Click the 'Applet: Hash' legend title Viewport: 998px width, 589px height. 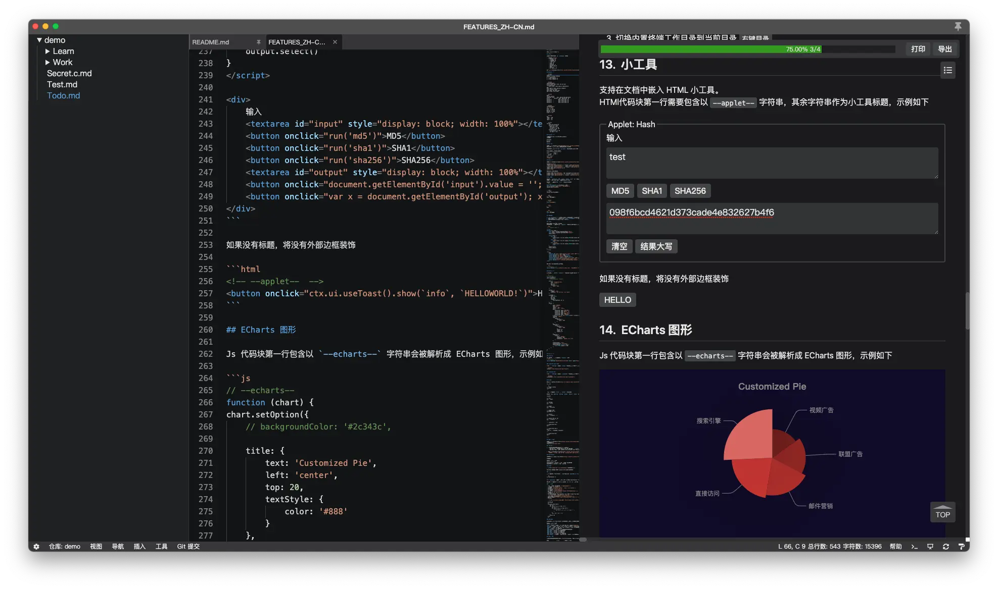click(631, 124)
